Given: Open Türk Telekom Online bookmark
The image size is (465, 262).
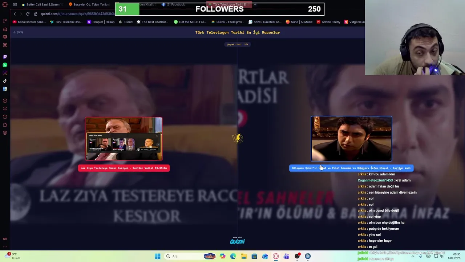Looking at the screenshot, I should (66, 22).
